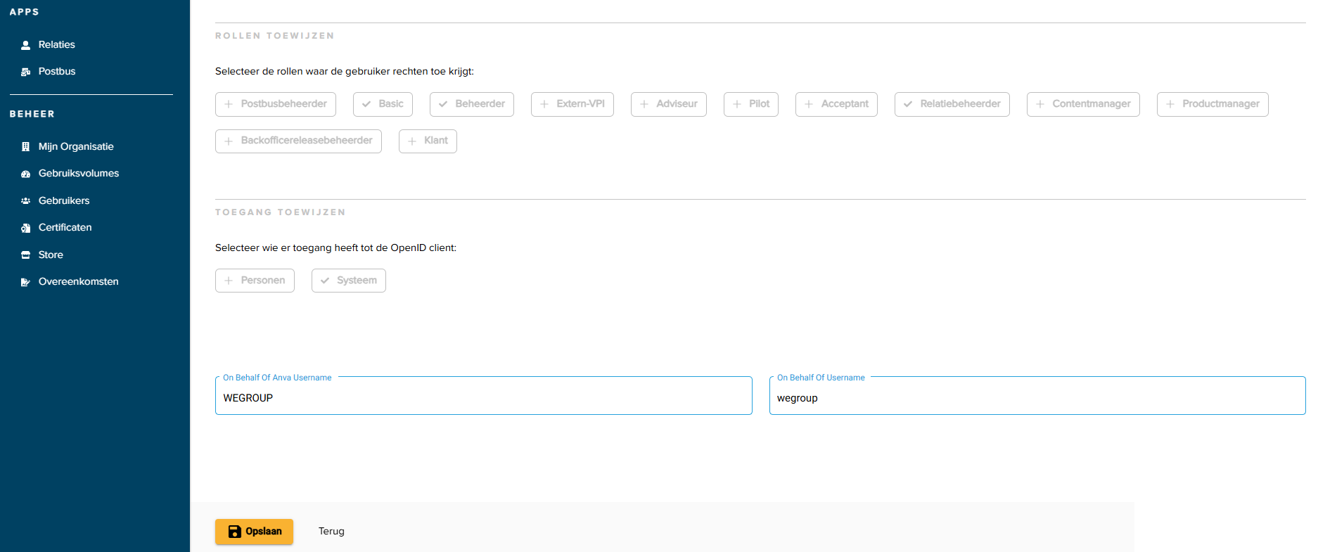The height and width of the screenshot is (552, 1318).
Task: Select the Backofficereleasebeheerder role
Action: pyautogui.click(x=298, y=141)
